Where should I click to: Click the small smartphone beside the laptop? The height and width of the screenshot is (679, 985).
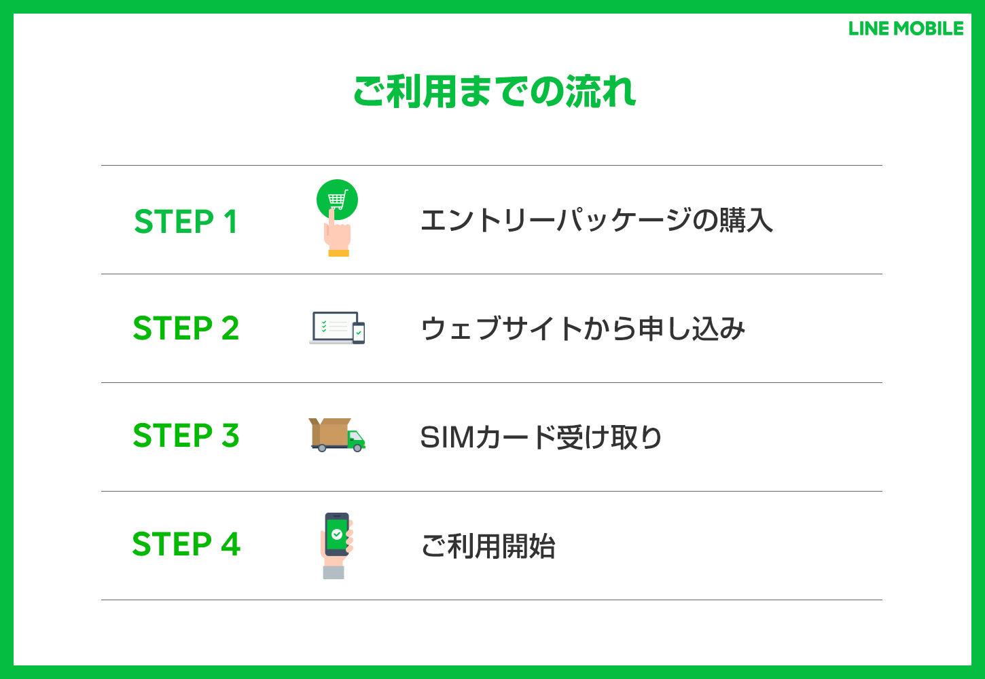pyautogui.click(x=359, y=333)
